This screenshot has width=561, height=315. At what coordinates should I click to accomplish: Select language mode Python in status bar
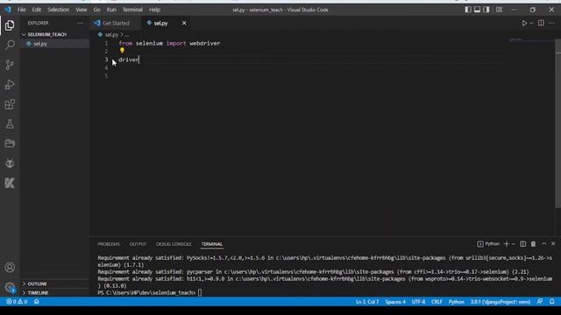coord(456,302)
